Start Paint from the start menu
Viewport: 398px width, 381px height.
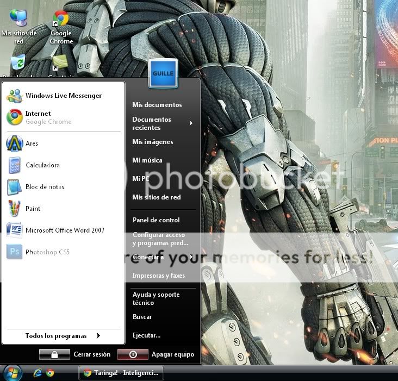pos(15,209)
